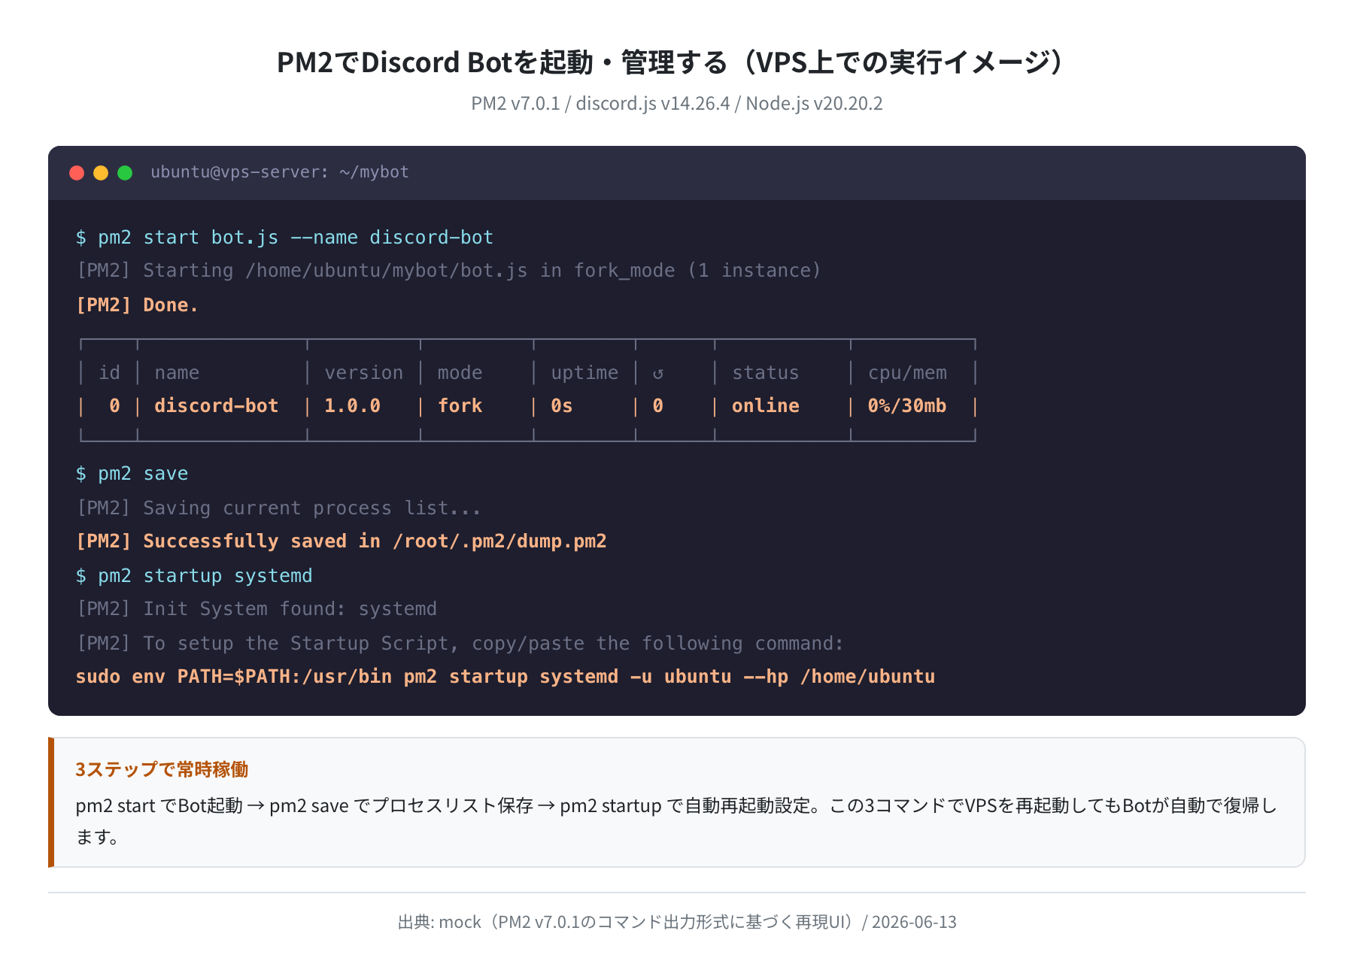Click the line Starting /home/ubuntu/mybot/bot.js in fork_mode

pos(448,271)
